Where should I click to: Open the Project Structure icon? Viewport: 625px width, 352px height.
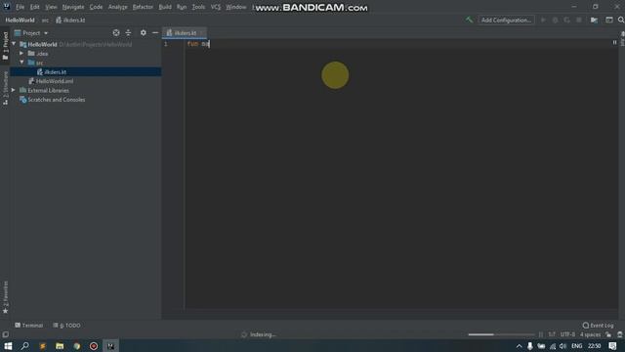click(x=594, y=20)
